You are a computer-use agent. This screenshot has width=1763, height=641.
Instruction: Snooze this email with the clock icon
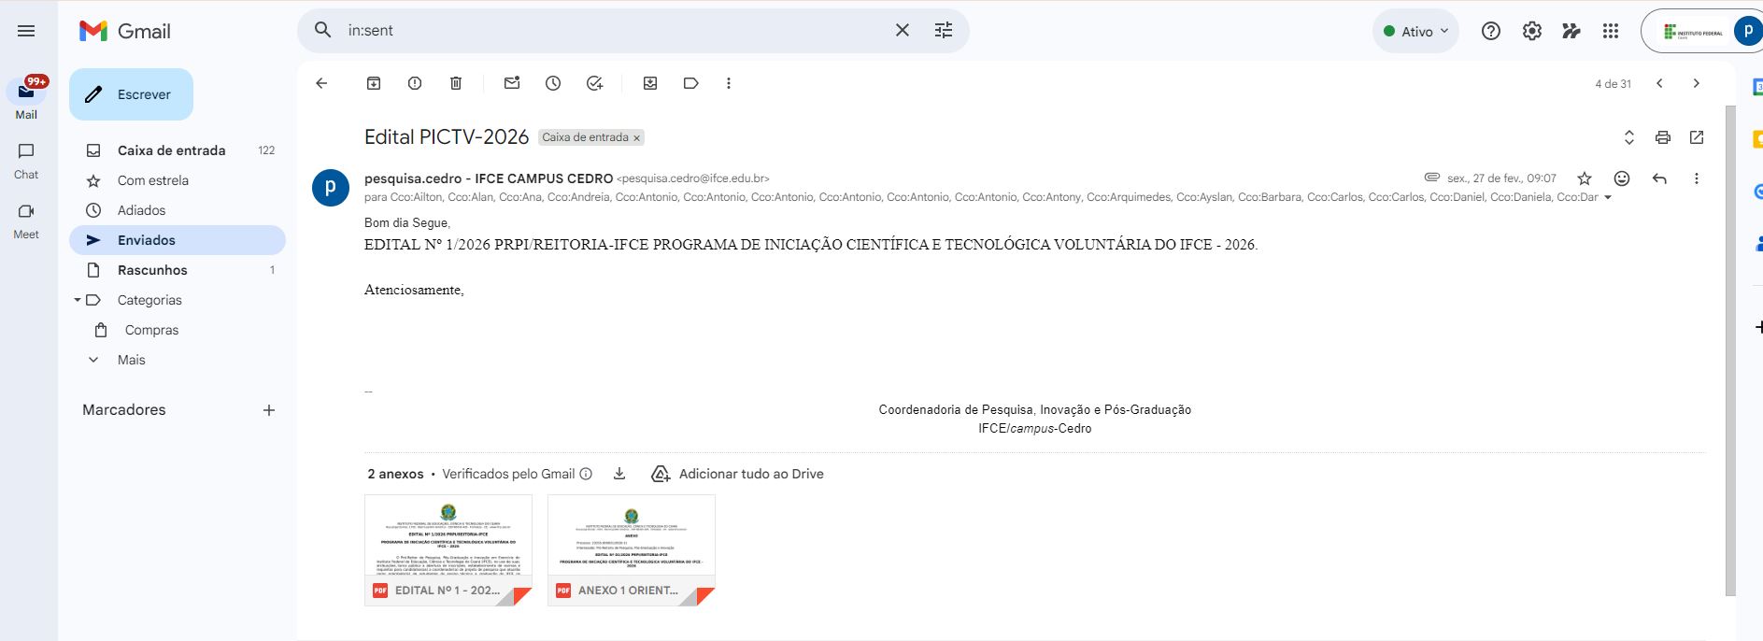[553, 83]
